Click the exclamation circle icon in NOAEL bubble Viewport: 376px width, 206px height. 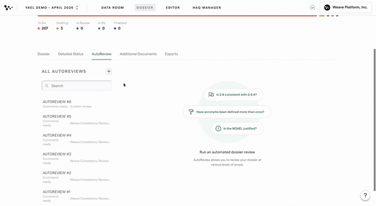point(218,129)
